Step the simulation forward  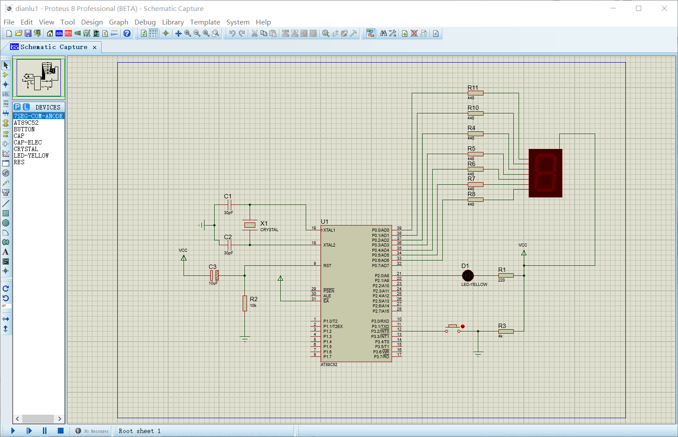(x=29, y=431)
